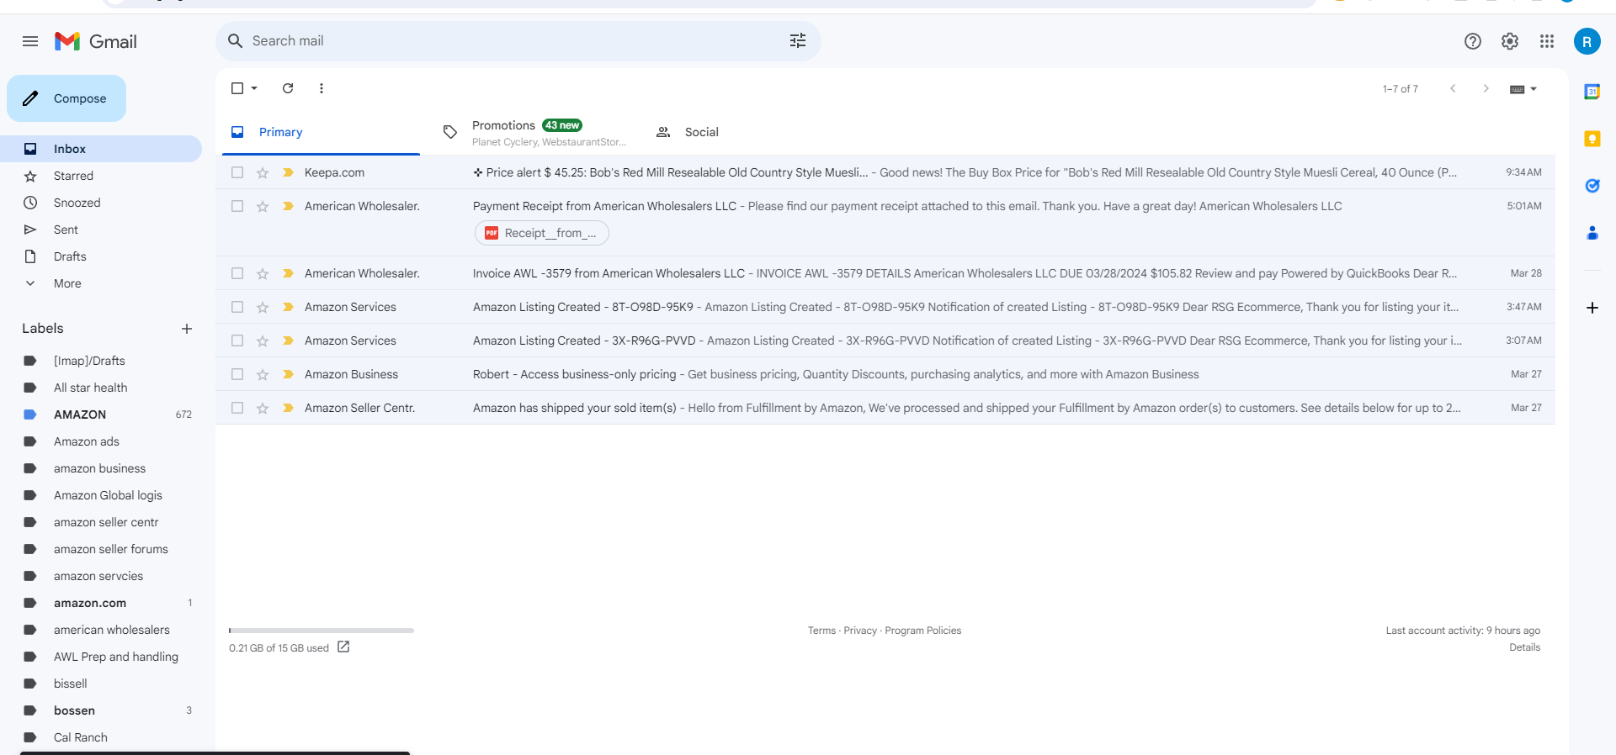Screen dimensions: 1616x755
Task: Open Keepa Price alert email subject
Action: click(670, 172)
